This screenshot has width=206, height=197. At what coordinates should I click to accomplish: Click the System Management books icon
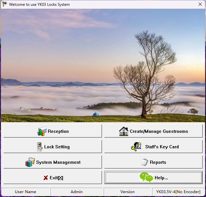pyautogui.click(x=30, y=162)
